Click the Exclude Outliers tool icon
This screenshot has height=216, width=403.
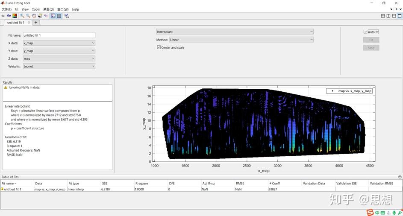(x=45, y=16)
